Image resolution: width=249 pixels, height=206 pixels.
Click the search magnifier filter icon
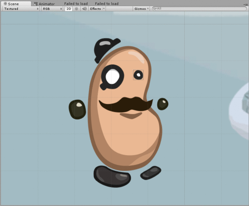pyautogui.click(x=154, y=9)
